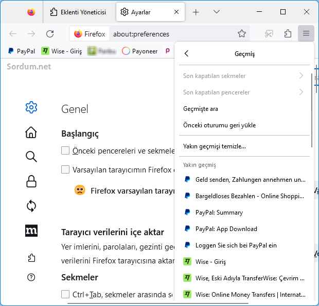Open the Firefox View pinned tab

pyautogui.click(x=31, y=12)
